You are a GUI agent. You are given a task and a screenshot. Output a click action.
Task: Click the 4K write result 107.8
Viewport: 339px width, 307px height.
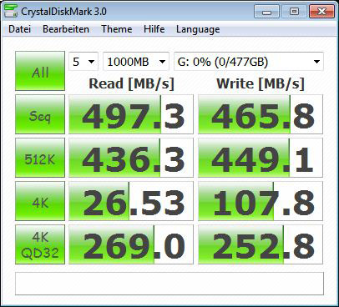point(261,201)
